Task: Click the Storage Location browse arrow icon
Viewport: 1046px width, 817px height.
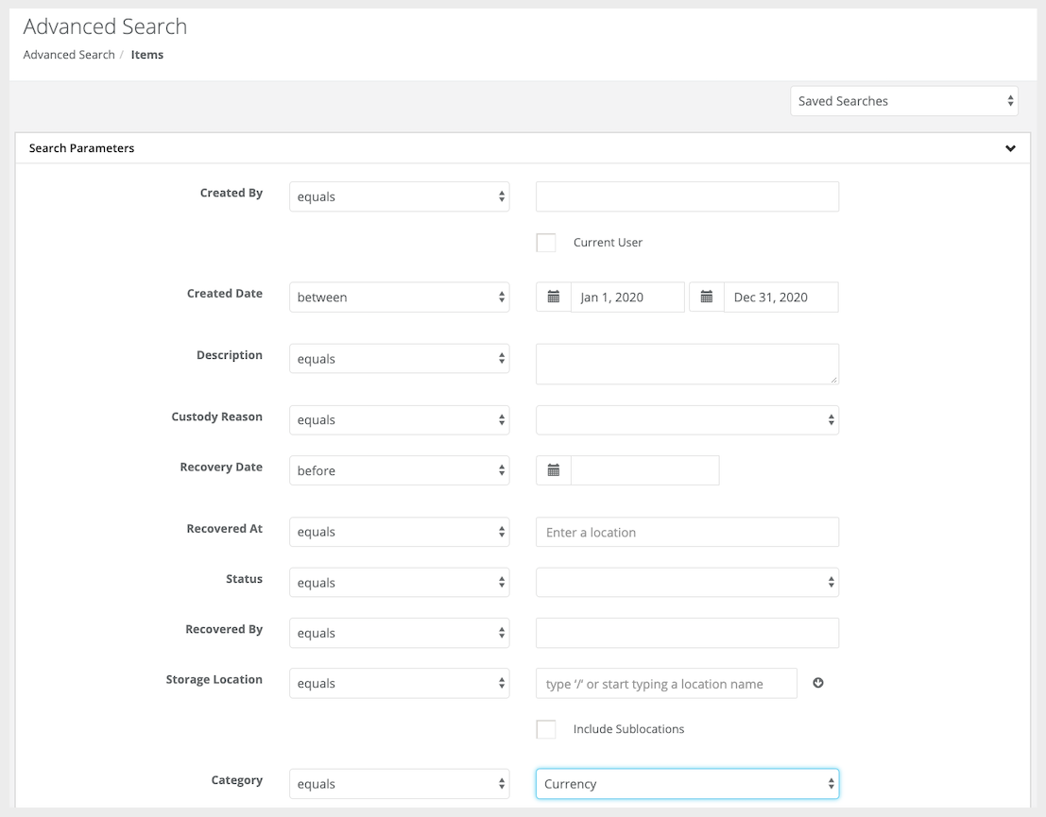Action: pos(818,683)
